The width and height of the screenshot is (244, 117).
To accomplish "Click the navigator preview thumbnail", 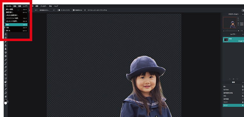I will [230, 23].
